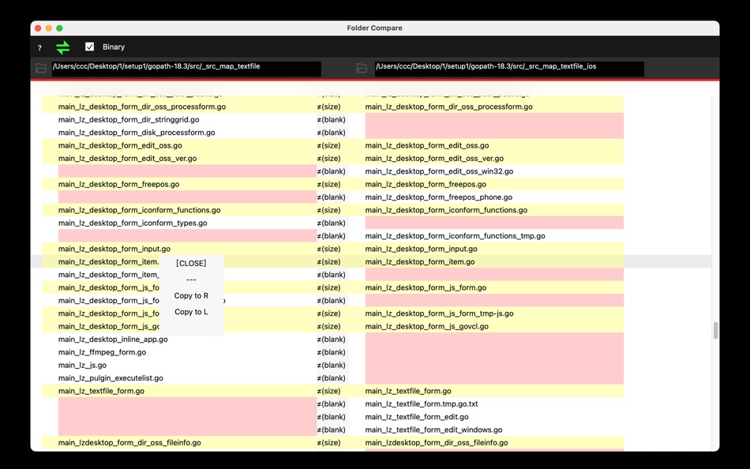The height and width of the screenshot is (469, 750).
Task: Open the help question mark icon
Action: 39,47
